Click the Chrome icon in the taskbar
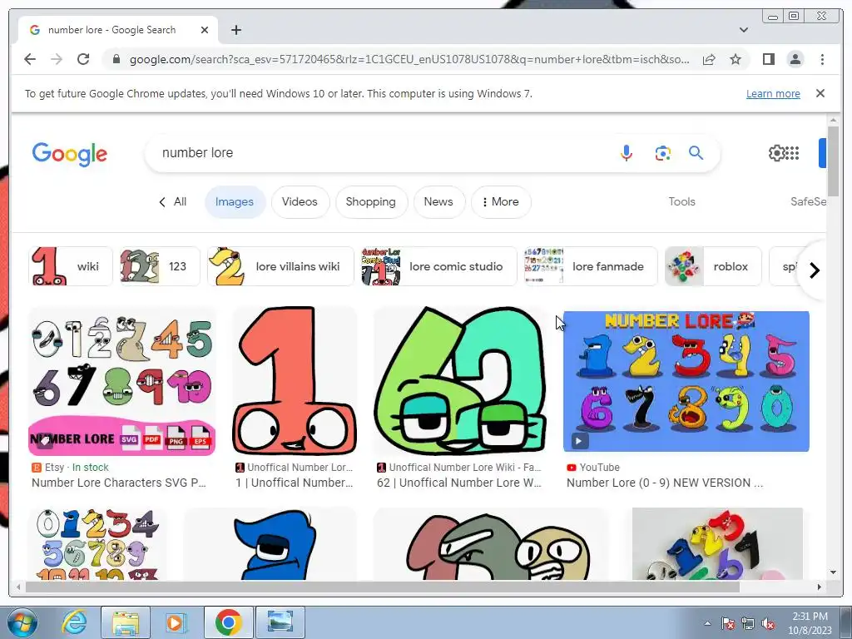Viewport: 852px width, 639px height. 228,622
